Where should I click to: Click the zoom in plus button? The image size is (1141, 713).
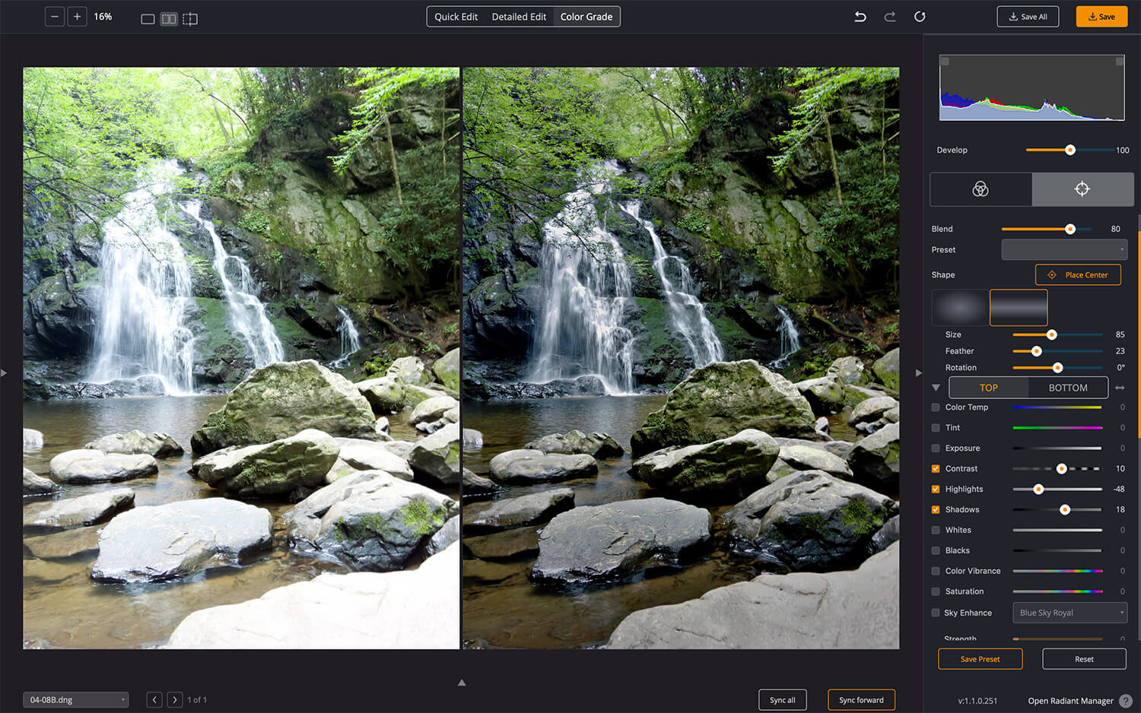coord(77,17)
